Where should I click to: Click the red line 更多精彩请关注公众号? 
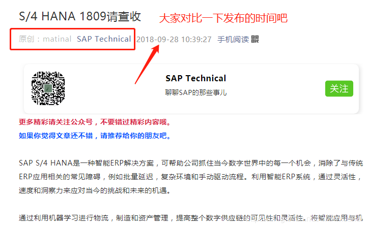tap(95, 122)
